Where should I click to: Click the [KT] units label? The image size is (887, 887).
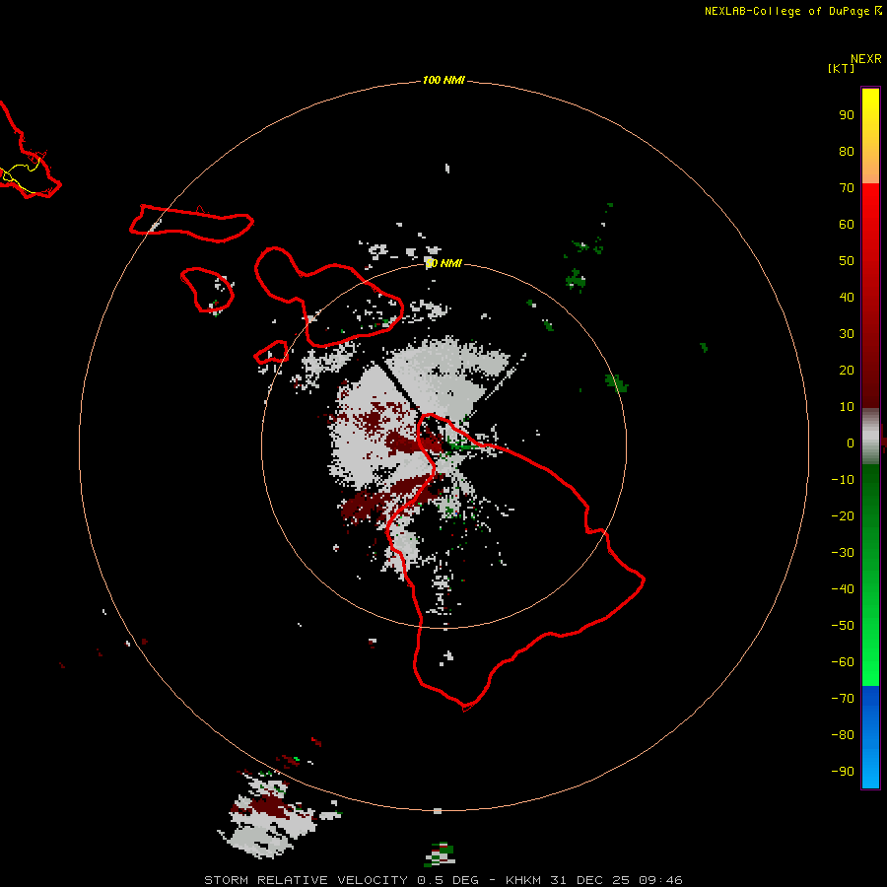coord(842,68)
